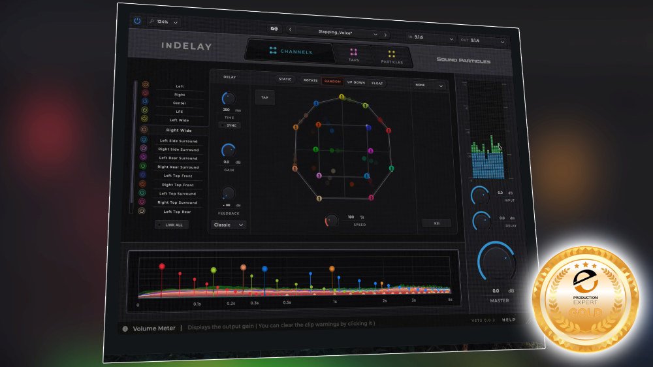Toggle the Left Top Front power icon
The width and height of the screenshot is (653, 367).
click(x=143, y=175)
